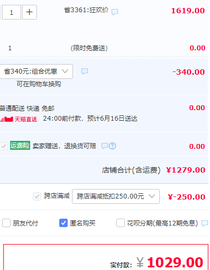Uncheck 匿名购买 checkbox
210x270 pixels.
63,223
